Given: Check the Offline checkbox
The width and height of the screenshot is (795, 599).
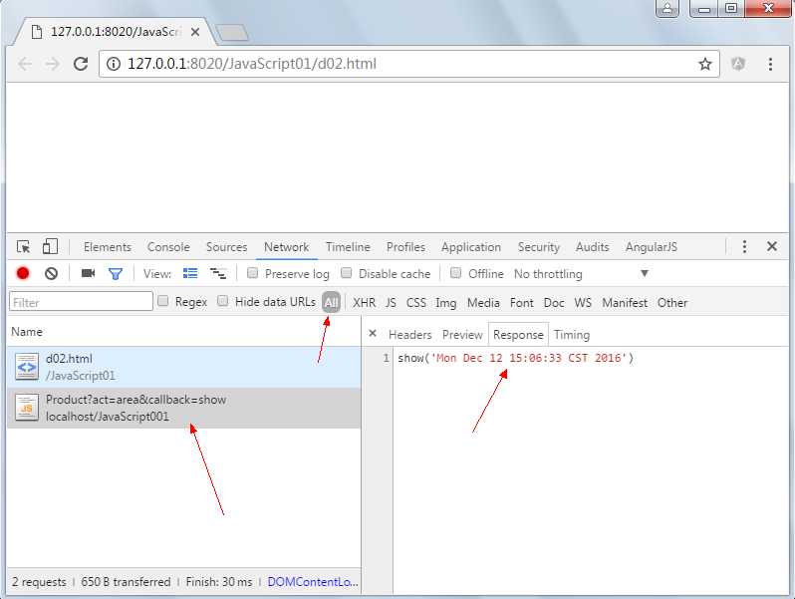Looking at the screenshot, I should tap(456, 273).
